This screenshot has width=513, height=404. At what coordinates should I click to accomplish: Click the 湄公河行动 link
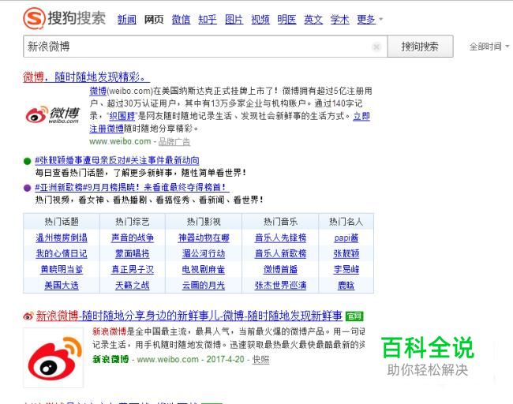[204, 253]
